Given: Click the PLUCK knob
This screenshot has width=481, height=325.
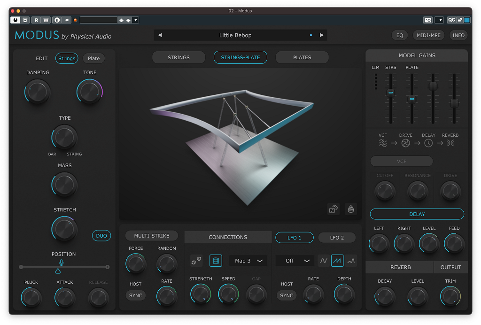Looking at the screenshot, I should pos(31,297).
